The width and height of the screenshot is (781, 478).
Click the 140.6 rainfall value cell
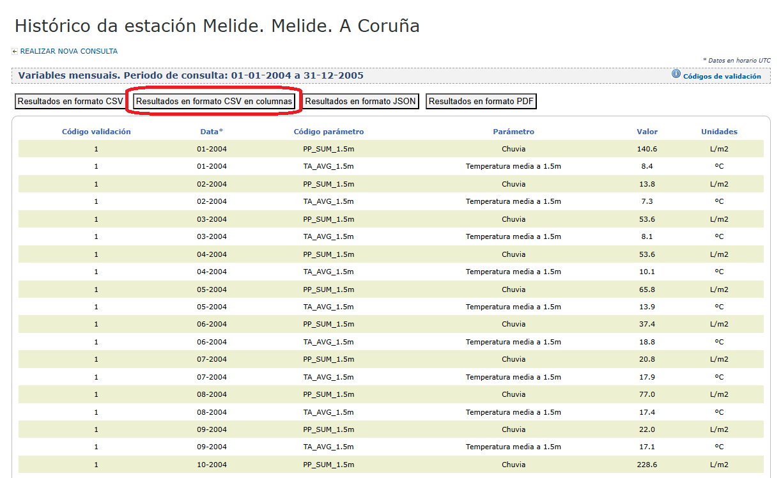coord(647,149)
